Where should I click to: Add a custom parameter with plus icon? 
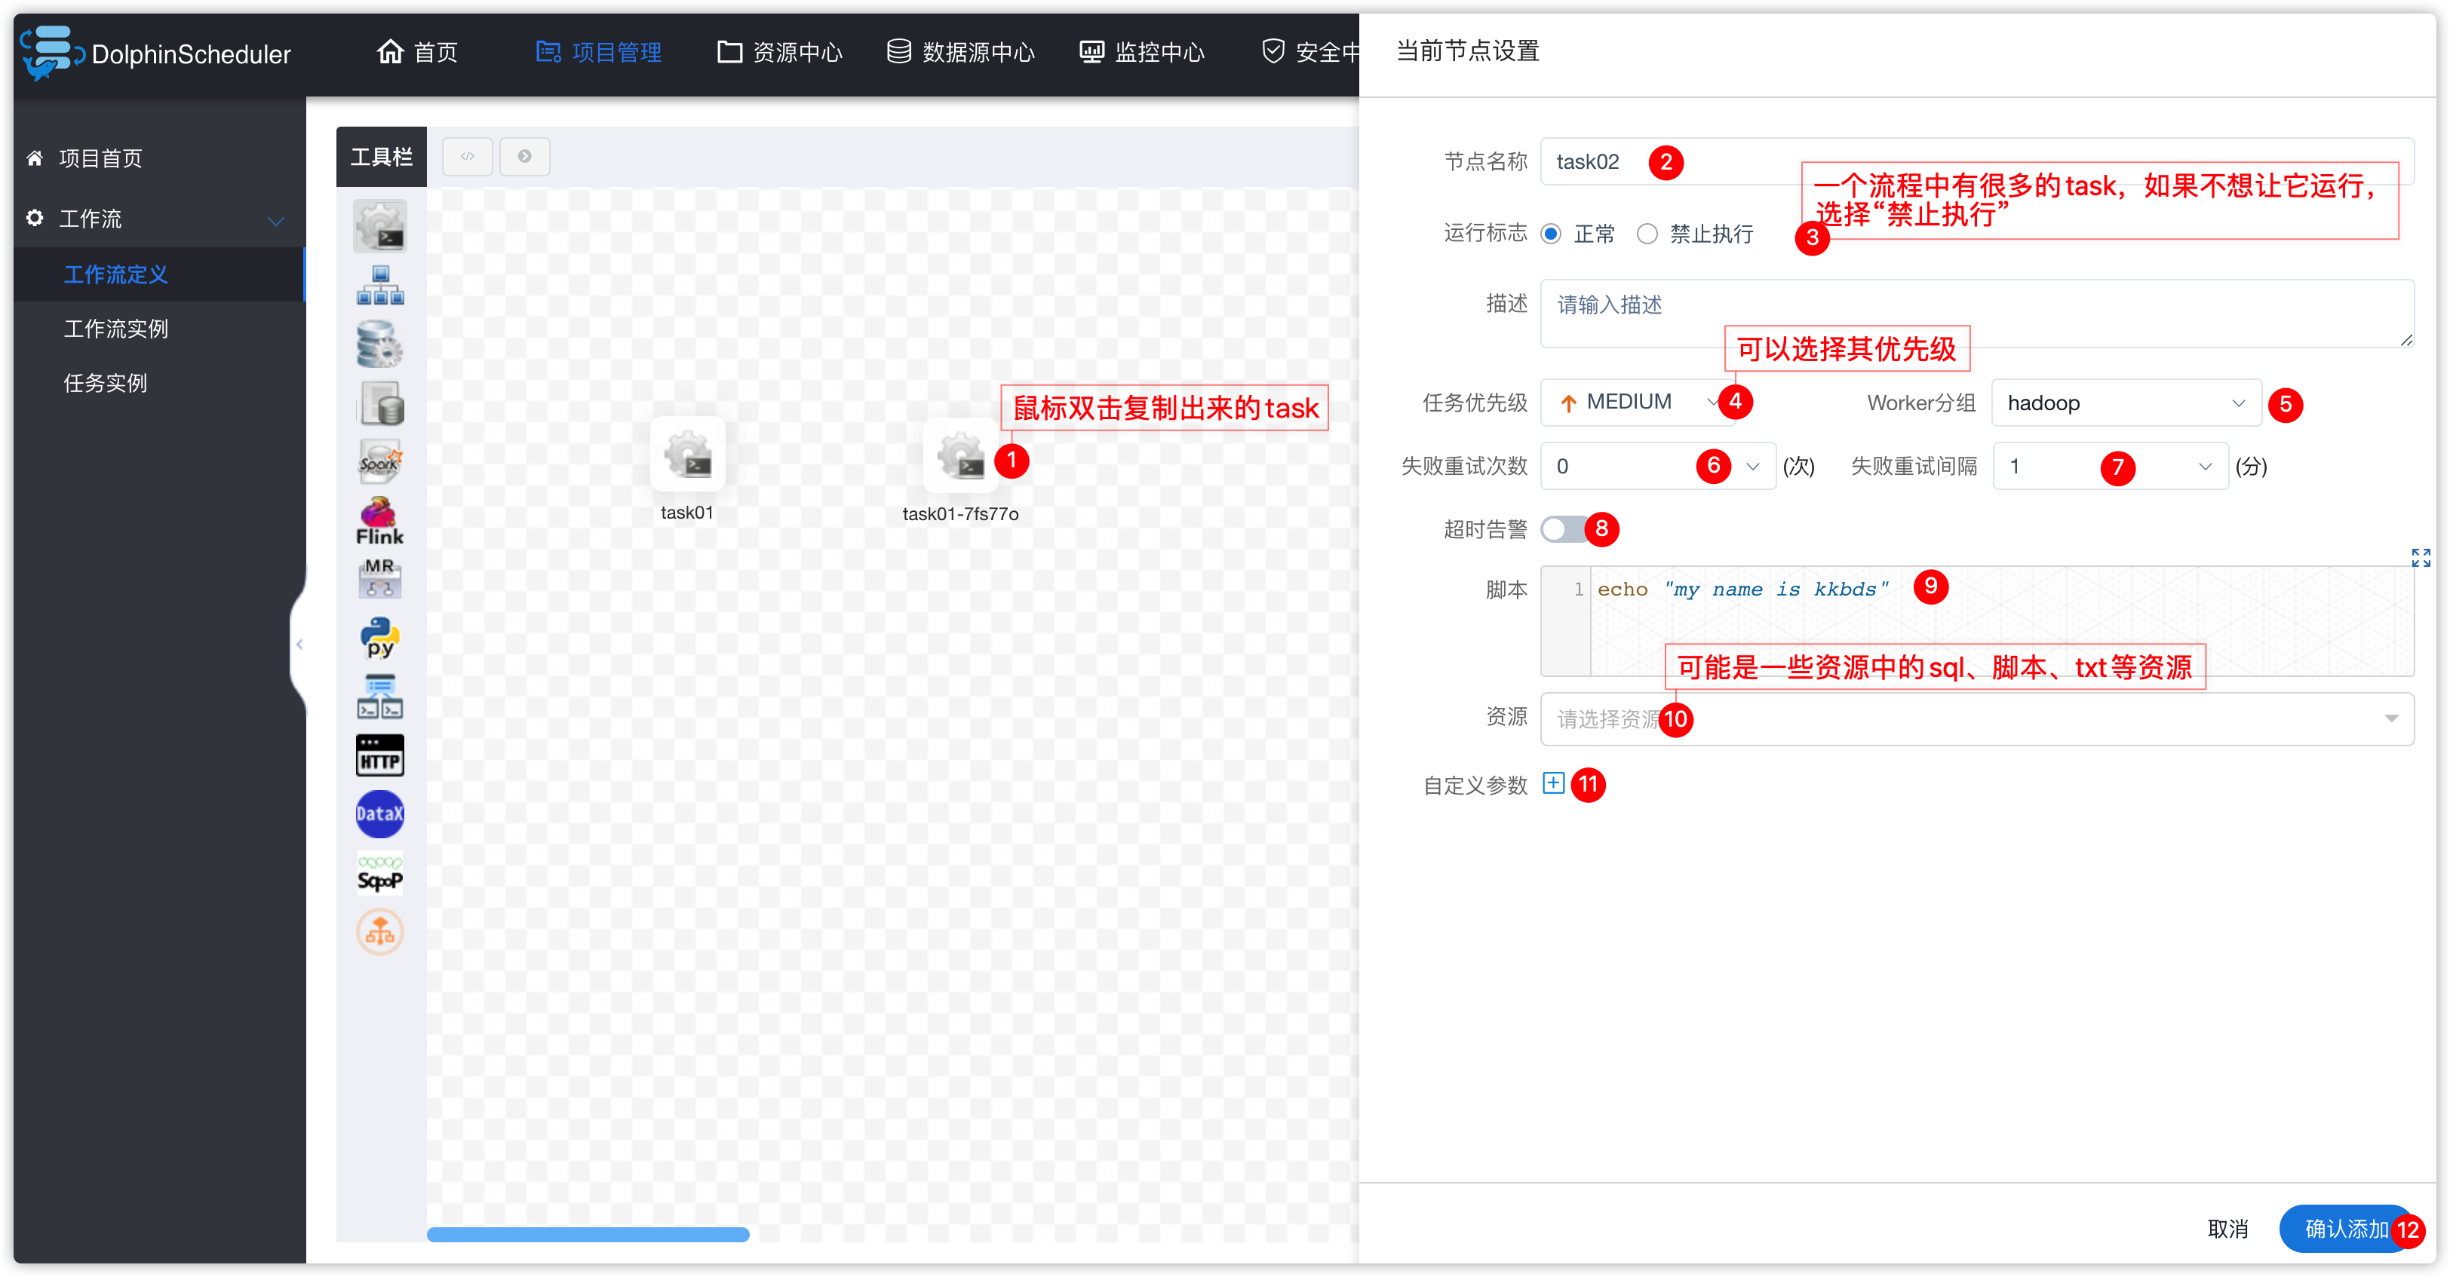[x=1553, y=783]
